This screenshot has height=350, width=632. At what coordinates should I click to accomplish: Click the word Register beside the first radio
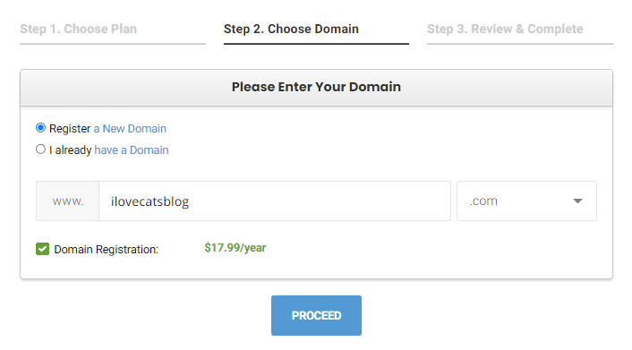tap(70, 129)
